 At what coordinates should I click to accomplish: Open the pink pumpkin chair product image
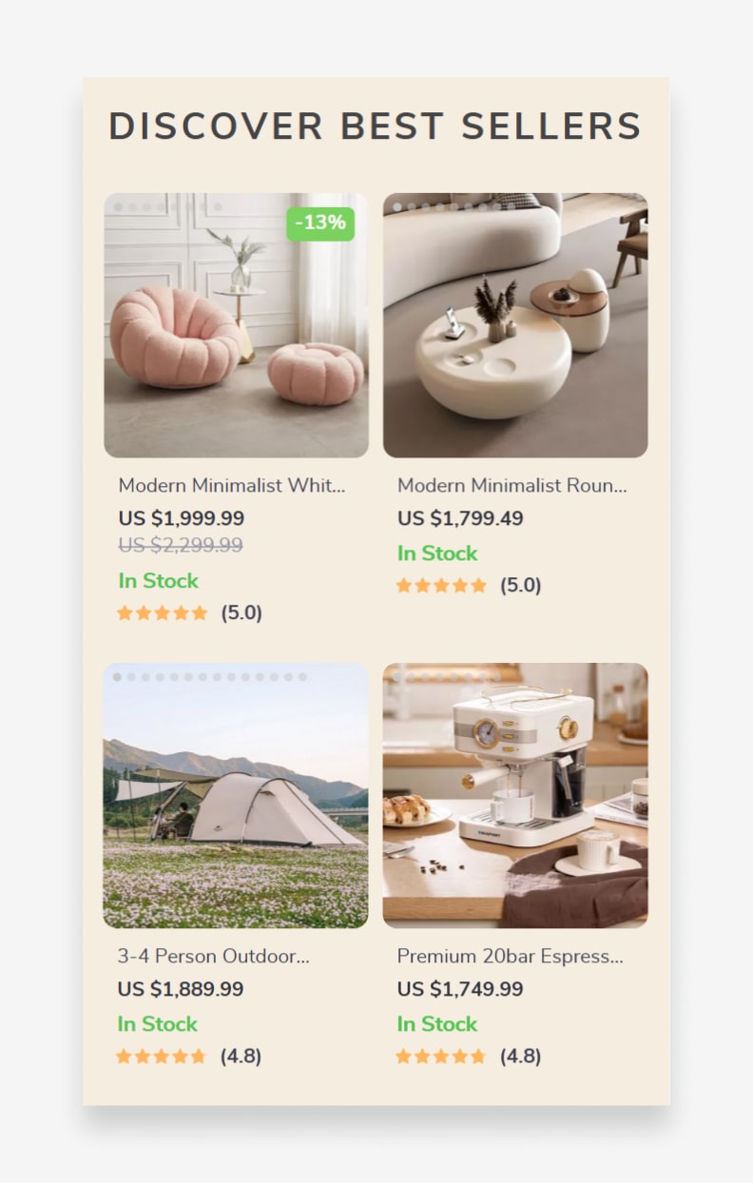(236, 325)
